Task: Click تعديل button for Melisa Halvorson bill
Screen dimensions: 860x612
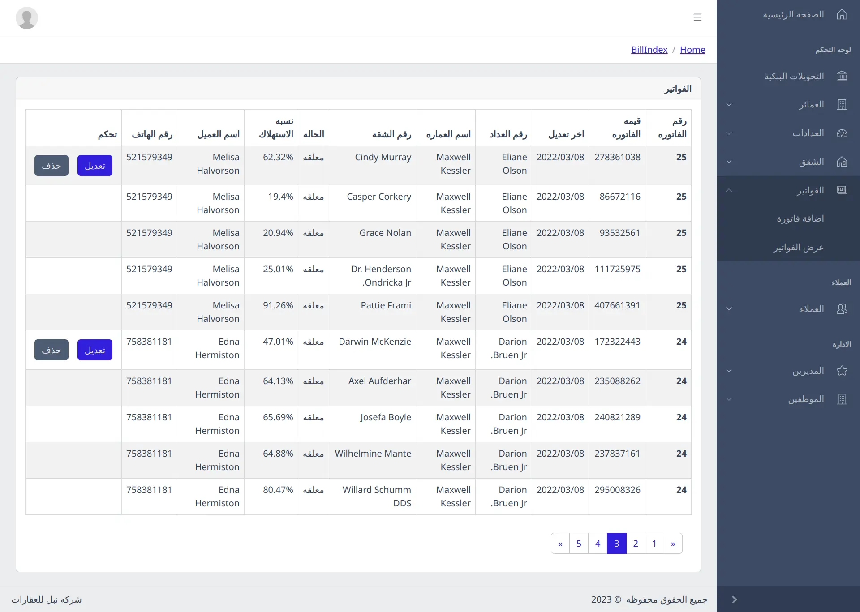Action: click(x=95, y=166)
